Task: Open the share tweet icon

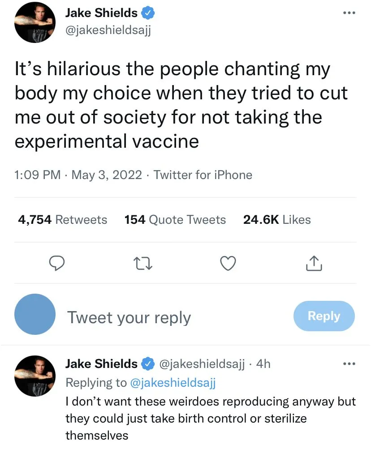Action: 314,264
